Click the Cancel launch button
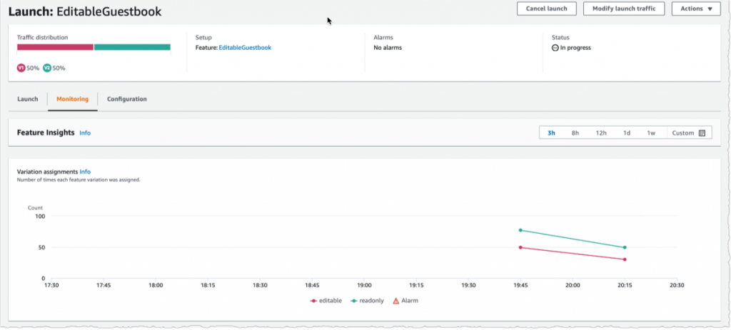The width and height of the screenshot is (731, 330). tap(546, 9)
